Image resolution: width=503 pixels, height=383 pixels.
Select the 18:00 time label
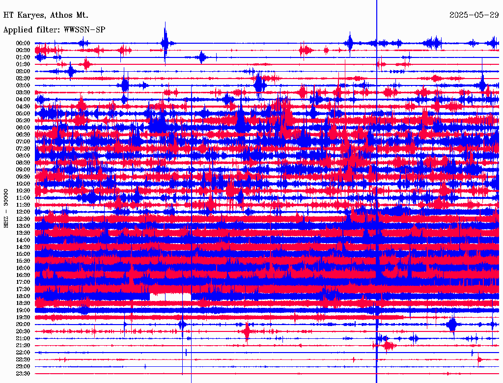pos(23,297)
